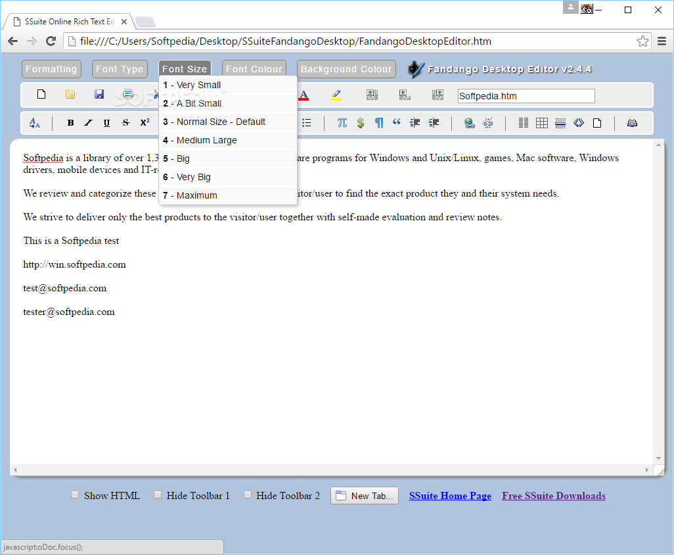Screen dimensions: 674x555
Task: Insert a hyperlink with globe icon
Action: click(470, 124)
